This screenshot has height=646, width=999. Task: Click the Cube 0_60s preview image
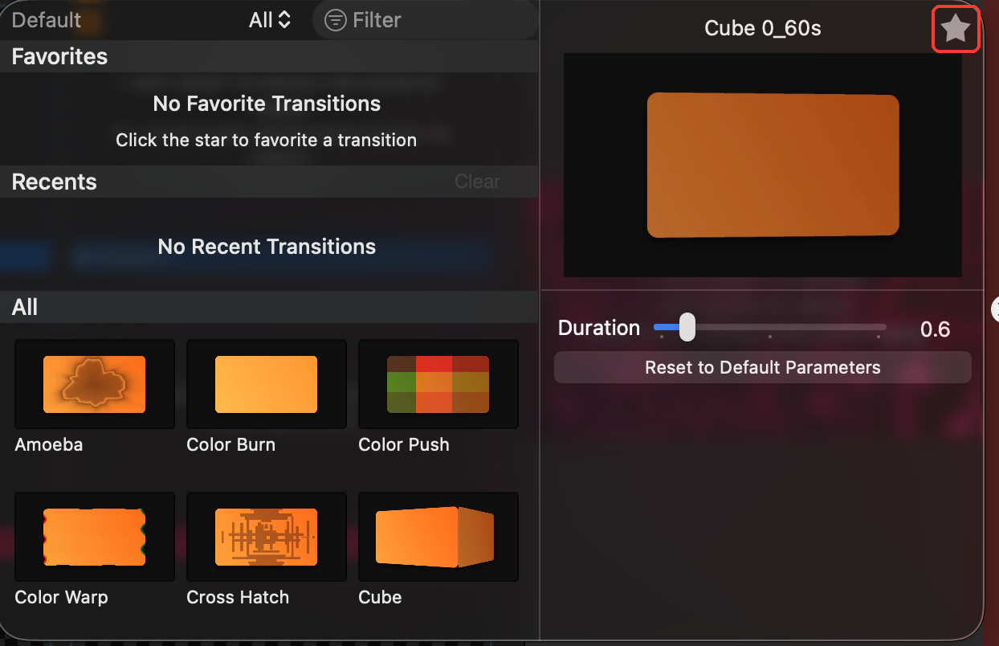tap(763, 165)
